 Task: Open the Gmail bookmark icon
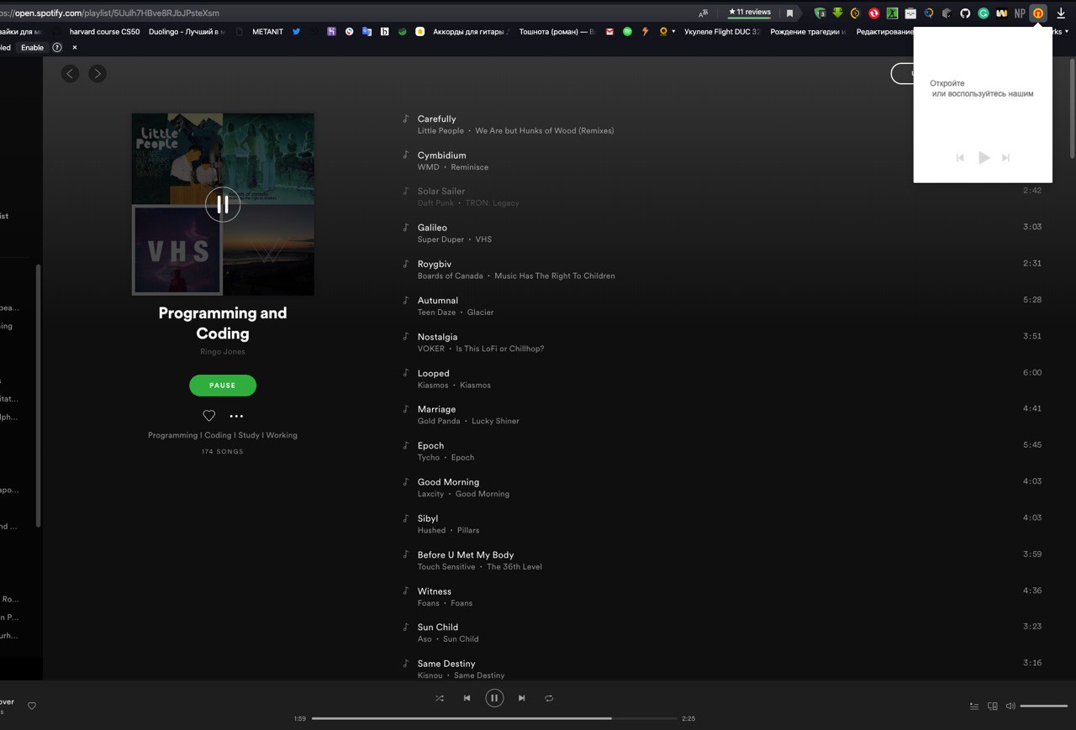click(x=609, y=32)
